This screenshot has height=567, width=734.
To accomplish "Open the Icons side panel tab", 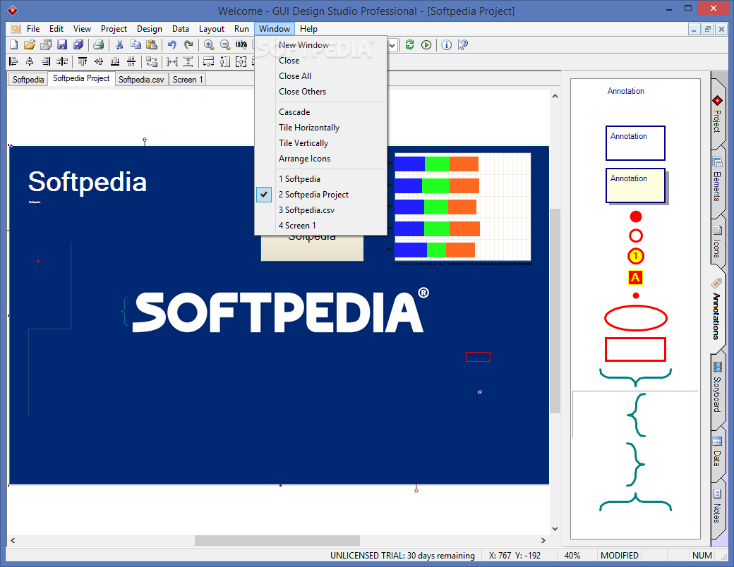I will point(717,243).
